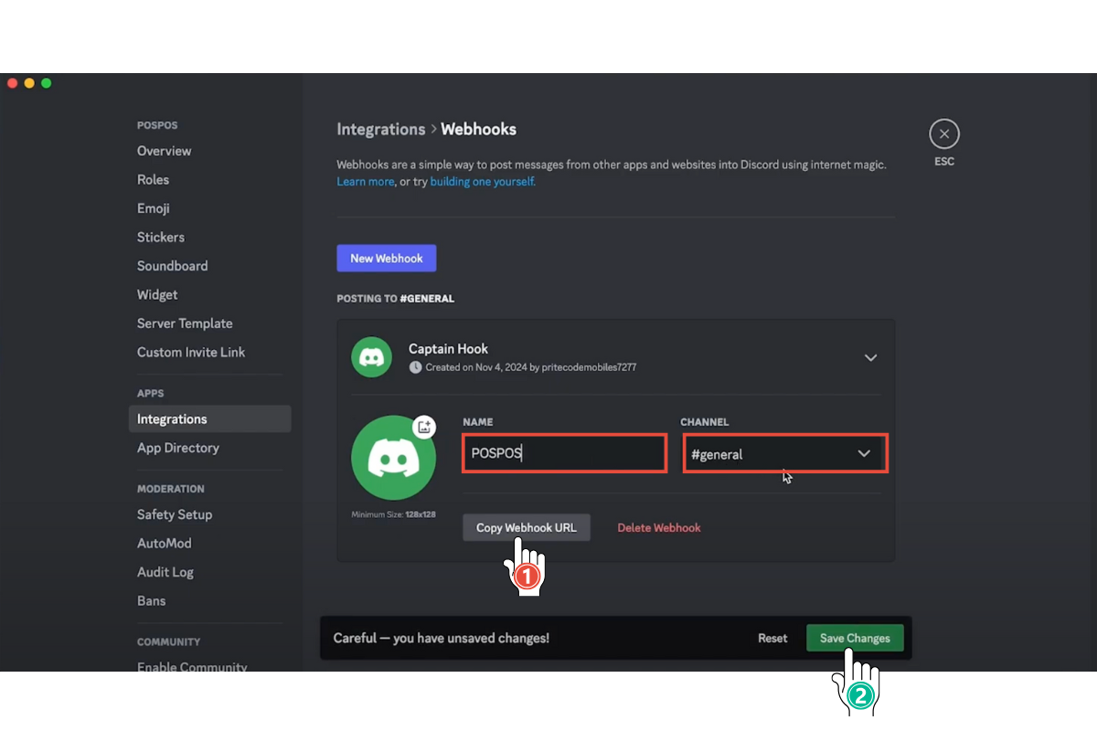Click Delete Webhook
Viewport: 1097px width, 731px height.
pos(658,527)
